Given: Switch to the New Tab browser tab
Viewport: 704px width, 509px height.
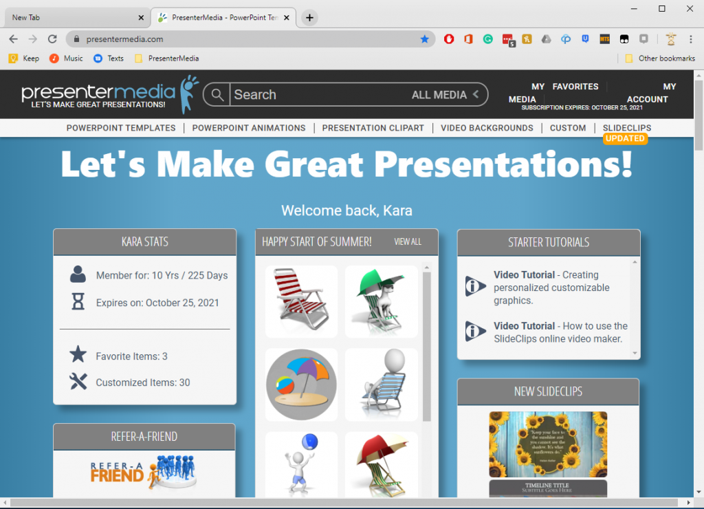Looking at the screenshot, I should [76, 18].
